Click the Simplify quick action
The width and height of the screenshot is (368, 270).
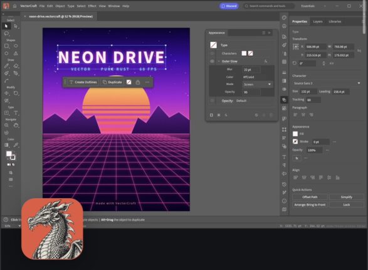pos(347,197)
